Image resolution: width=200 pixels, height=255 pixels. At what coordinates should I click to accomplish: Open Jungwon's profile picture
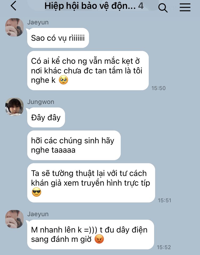pos(14,107)
